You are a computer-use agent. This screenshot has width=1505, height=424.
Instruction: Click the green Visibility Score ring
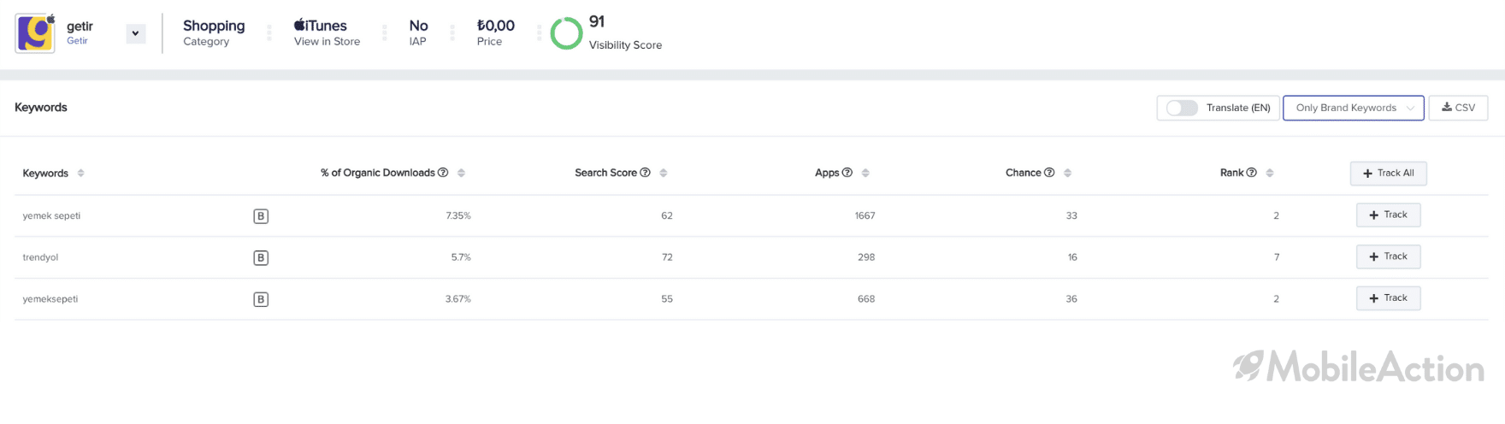pyautogui.click(x=566, y=33)
